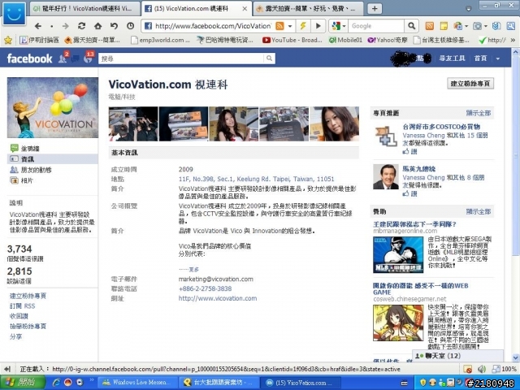Close the (15) VicoVation.com tab
This screenshot has width=520, height=390.
[x=245, y=9]
